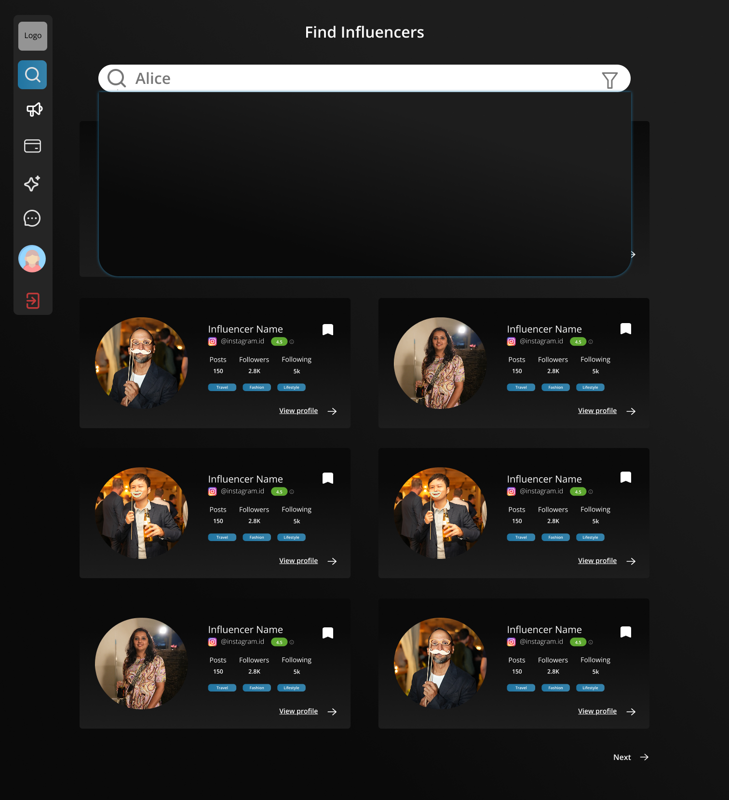Click arrow next to top-left View profile

332,411
